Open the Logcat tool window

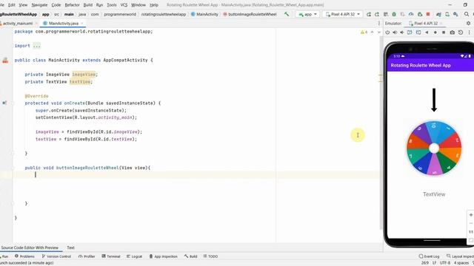135,256
